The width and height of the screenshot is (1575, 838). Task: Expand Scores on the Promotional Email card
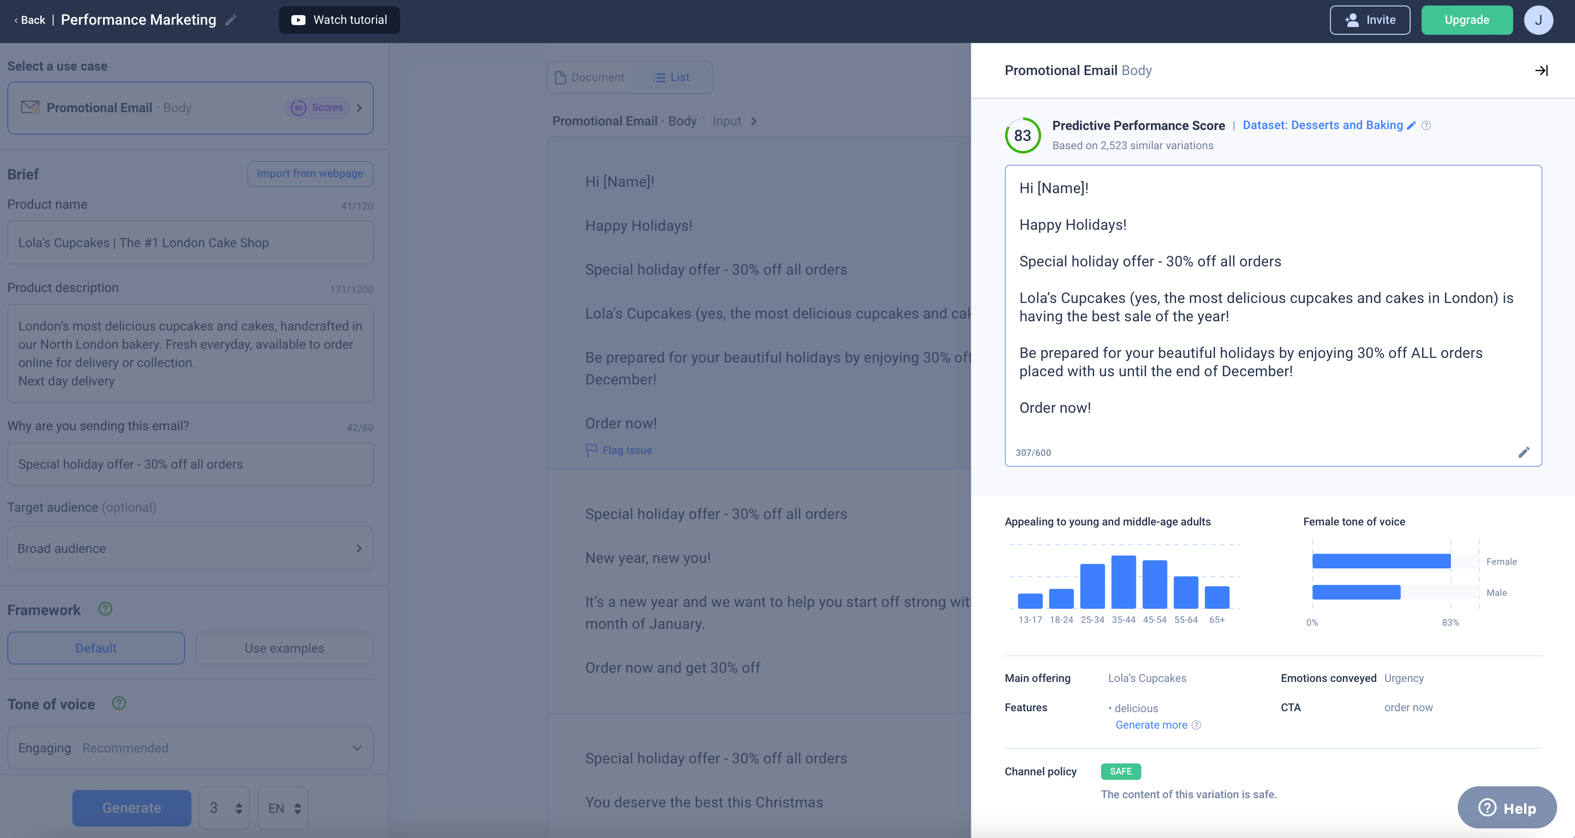[319, 108]
